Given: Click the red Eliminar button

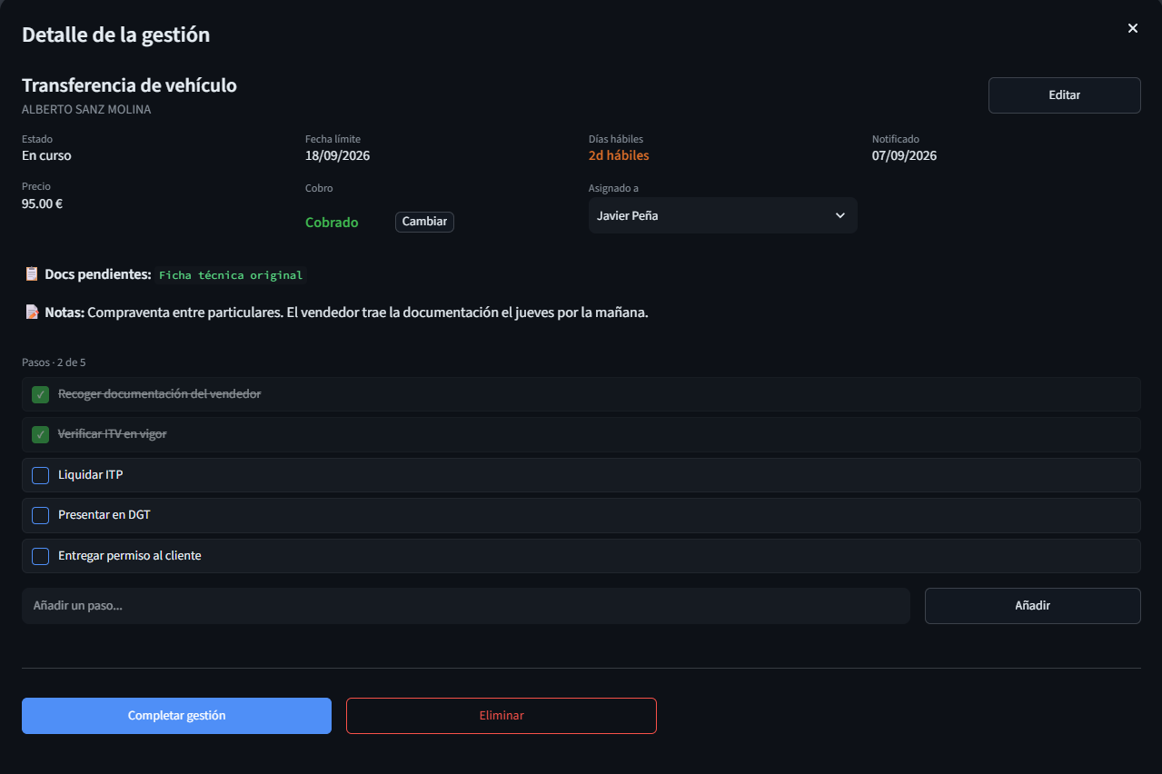Looking at the screenshot, I should point(502,716).
